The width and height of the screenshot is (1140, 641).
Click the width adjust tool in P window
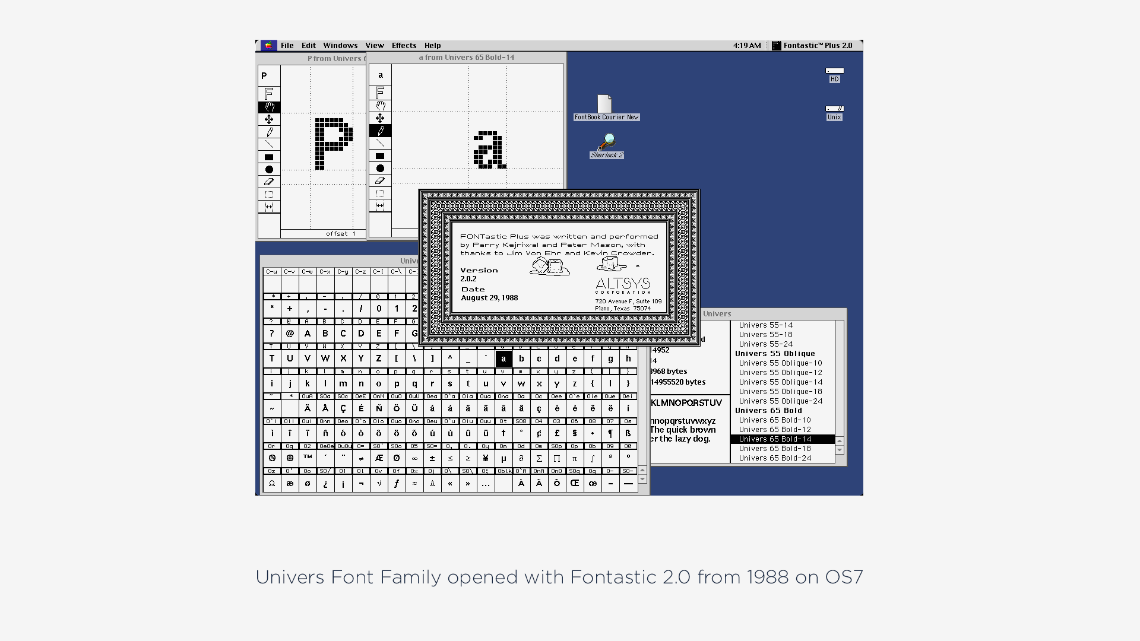[269, 207]
